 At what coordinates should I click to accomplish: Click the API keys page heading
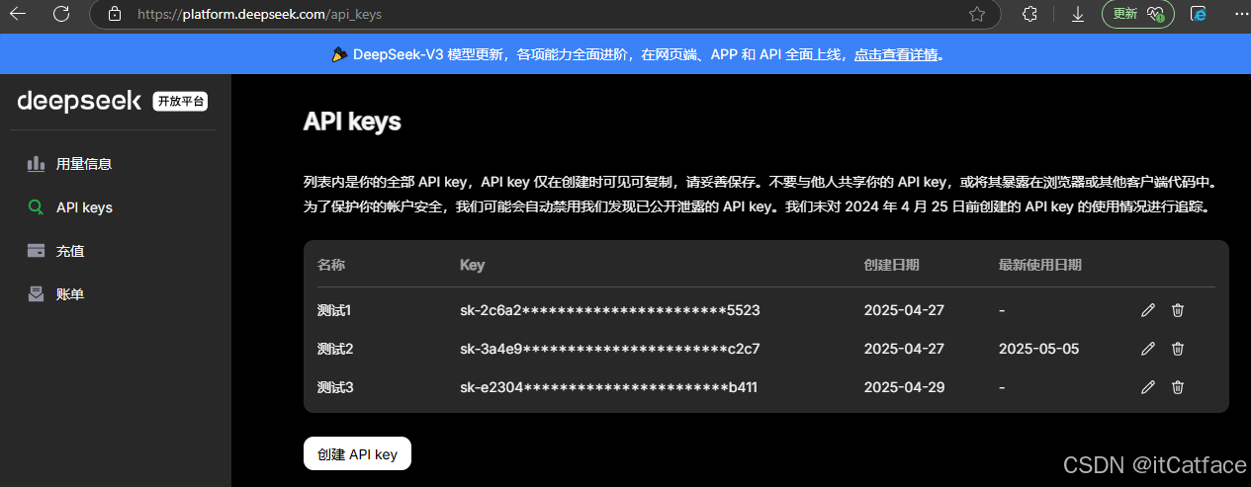[352, 122]
